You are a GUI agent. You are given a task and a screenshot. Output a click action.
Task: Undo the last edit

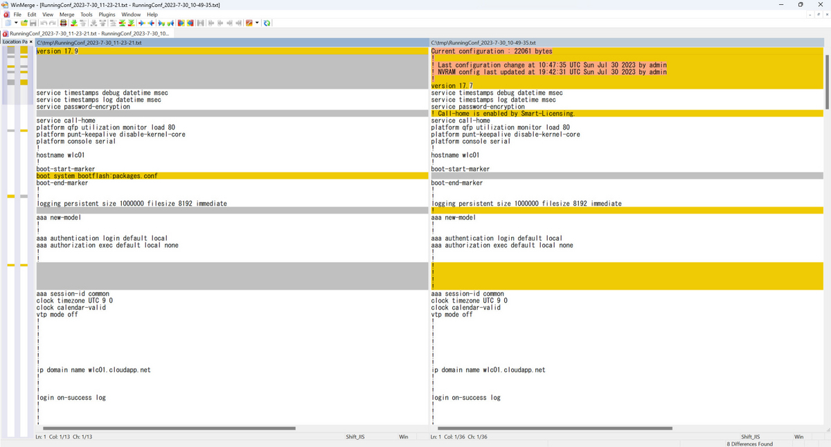point(43,23)
